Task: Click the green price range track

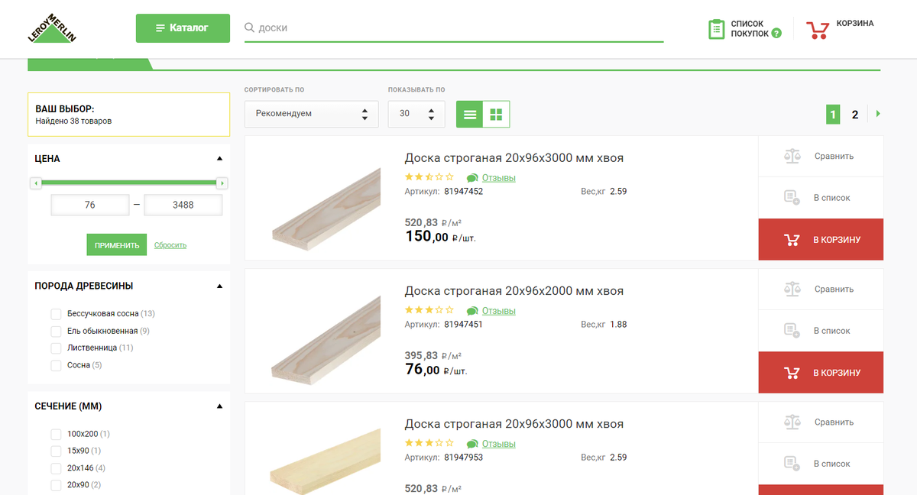Action: click(128, 183)
